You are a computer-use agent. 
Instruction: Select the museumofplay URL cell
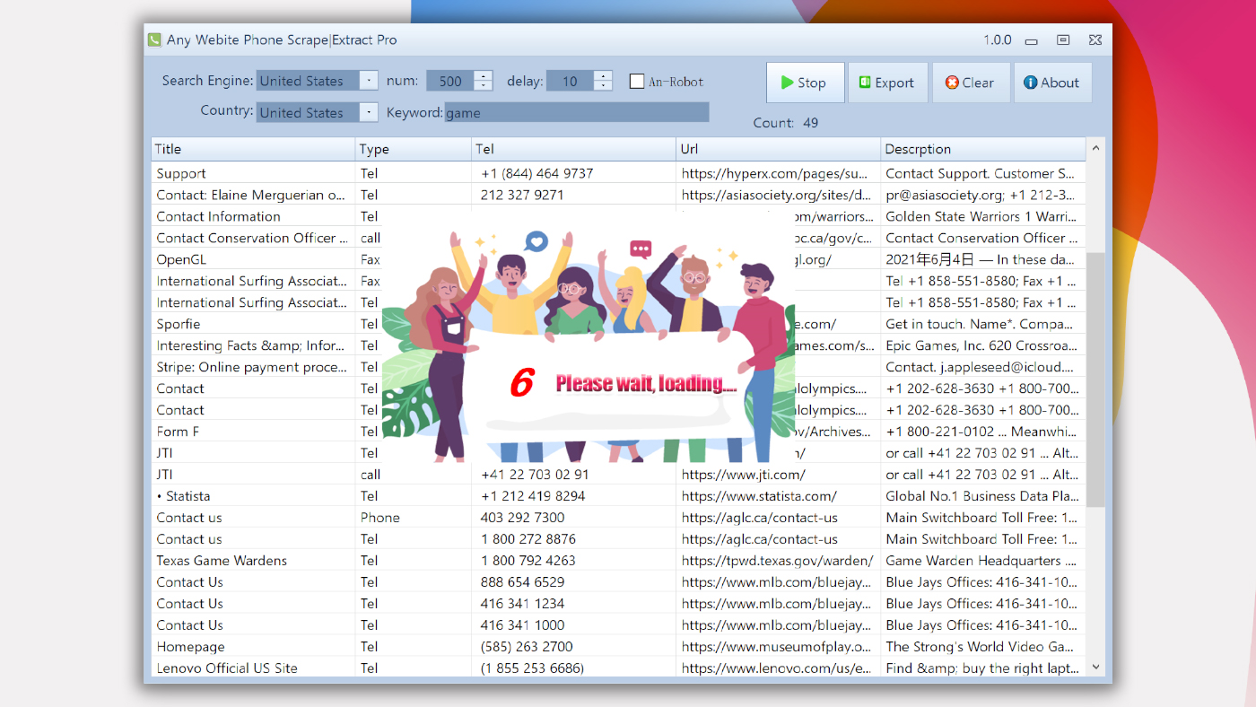(x=779, y=647)
